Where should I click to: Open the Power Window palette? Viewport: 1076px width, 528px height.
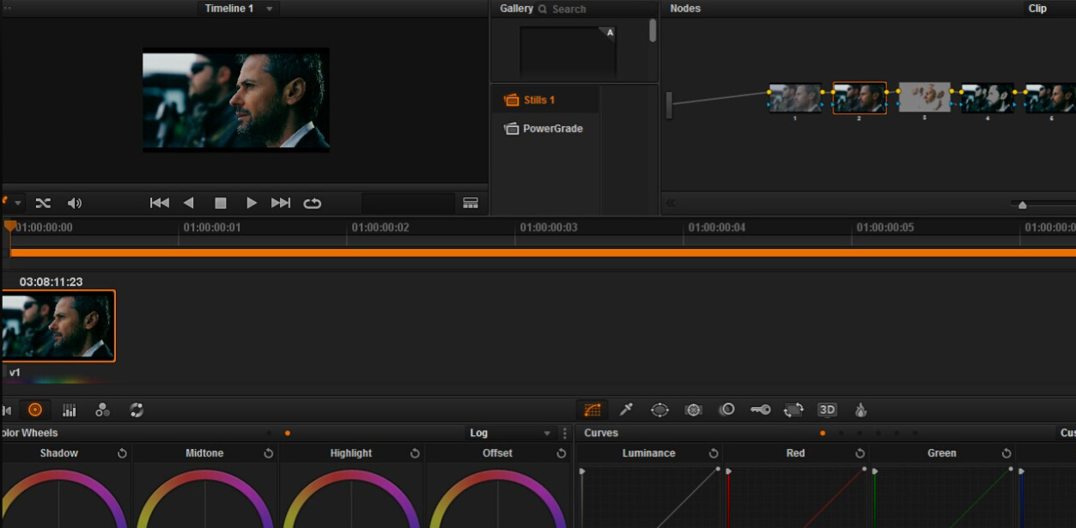click(x=660, y=410)
